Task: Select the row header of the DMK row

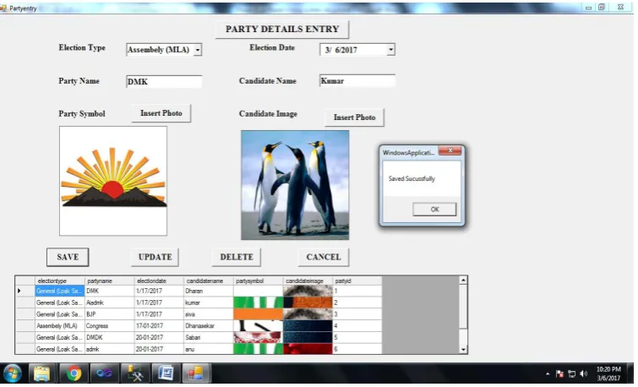Action: 25,291
